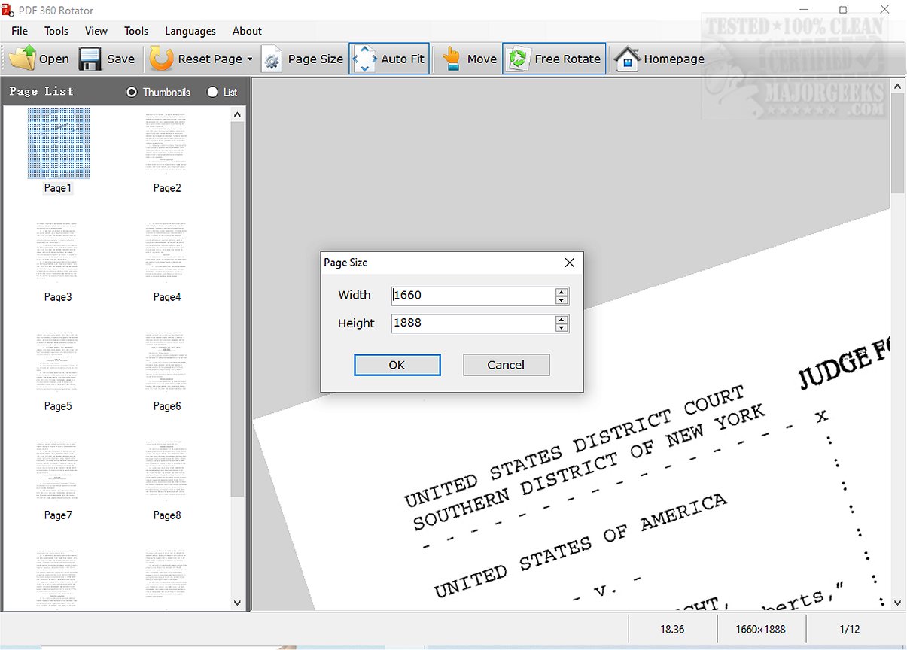Viewport: 907px width, 650px height.
Task: Select the Page1 thumbnail
Action: pos(58,143)
